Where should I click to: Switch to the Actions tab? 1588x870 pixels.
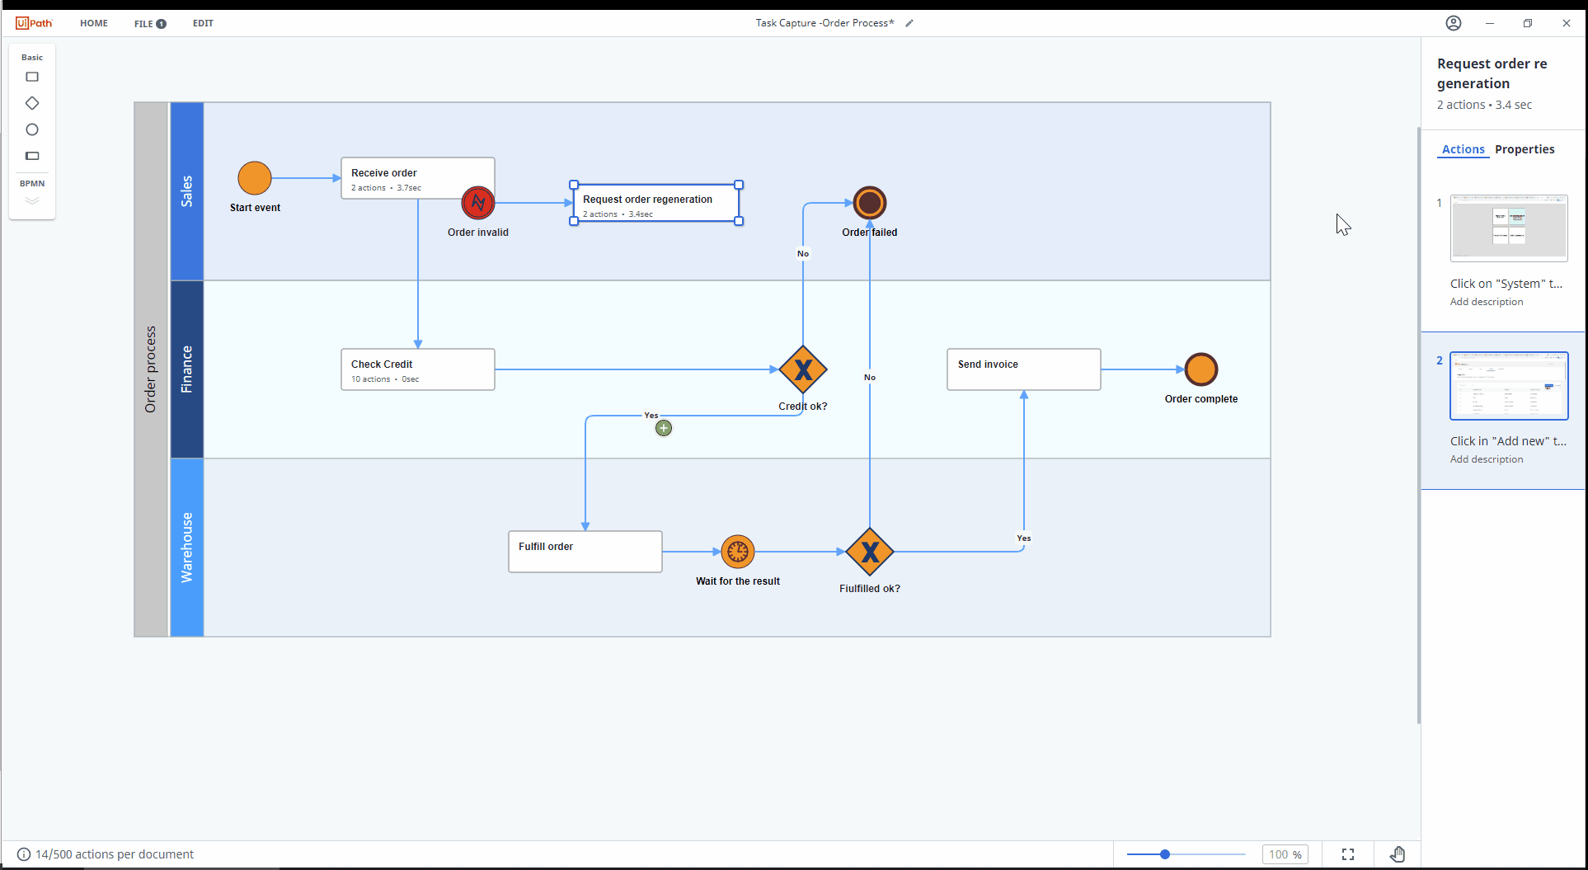[1463, 149]
